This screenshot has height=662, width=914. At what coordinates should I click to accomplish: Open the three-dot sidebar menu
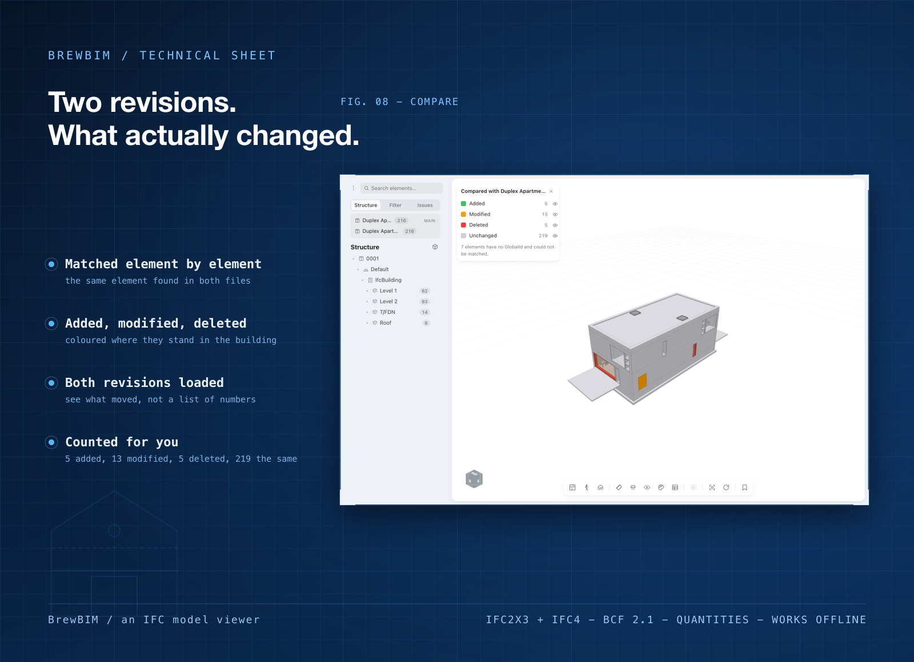(354, 188)
